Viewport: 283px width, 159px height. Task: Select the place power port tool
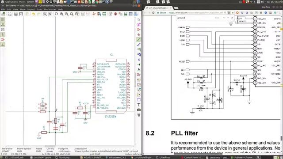tap(138, 34)
